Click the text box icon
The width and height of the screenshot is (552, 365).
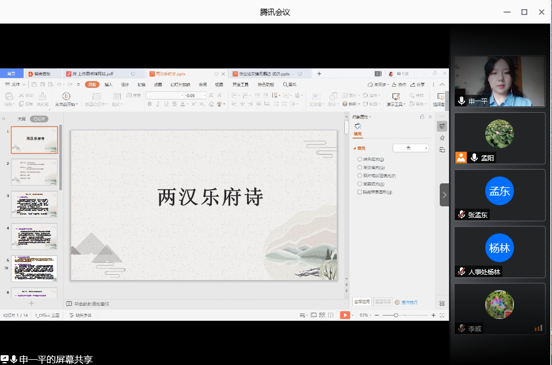coord(316,96)
